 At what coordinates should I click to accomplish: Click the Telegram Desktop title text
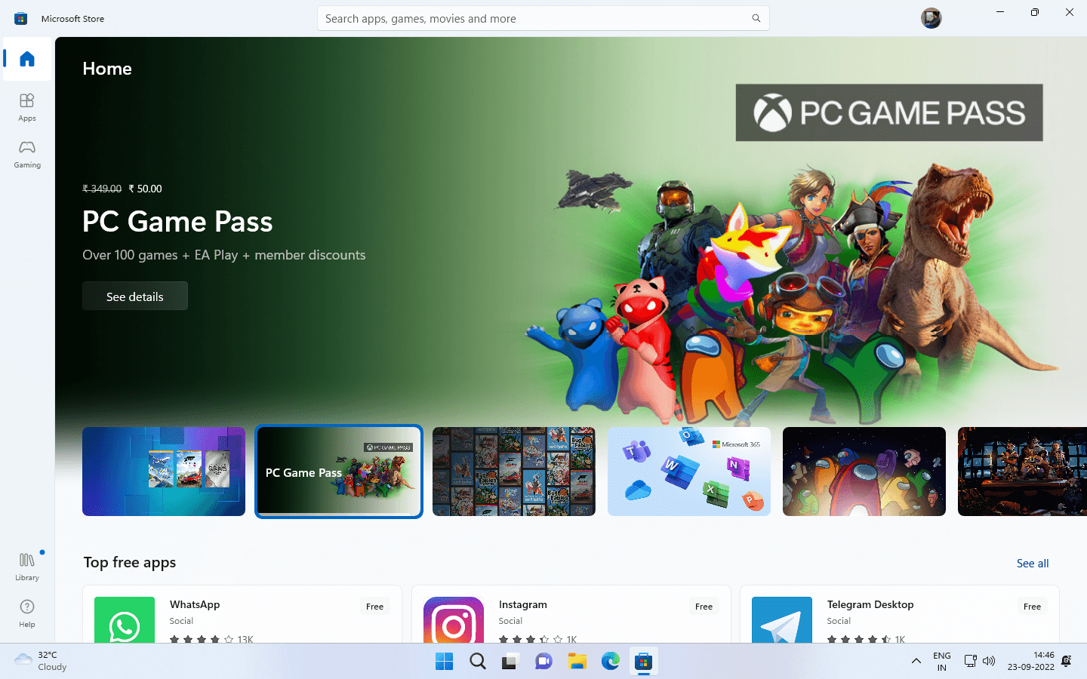[870, 604]
